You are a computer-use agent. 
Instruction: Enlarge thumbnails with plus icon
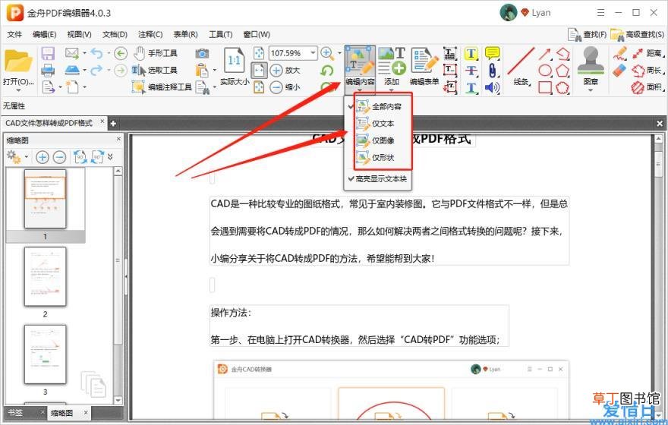43,157
